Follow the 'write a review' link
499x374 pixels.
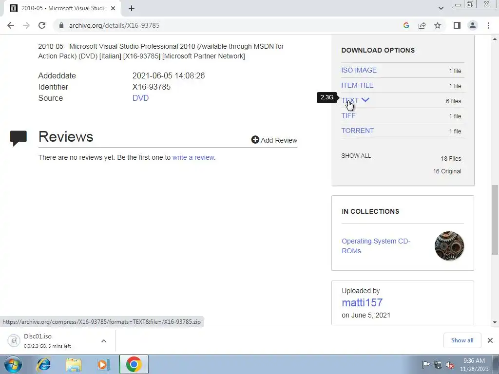(193, 157)
